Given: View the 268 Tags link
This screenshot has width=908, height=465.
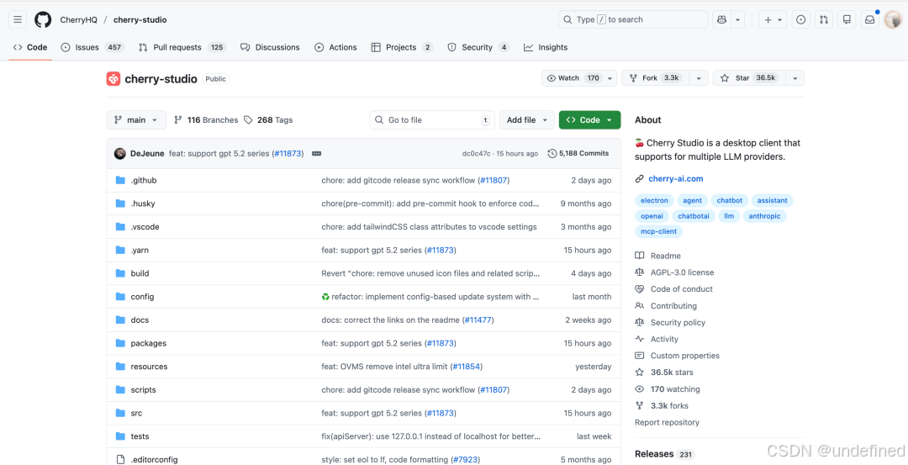Looking at the screenshot, I should click(268, 120).
